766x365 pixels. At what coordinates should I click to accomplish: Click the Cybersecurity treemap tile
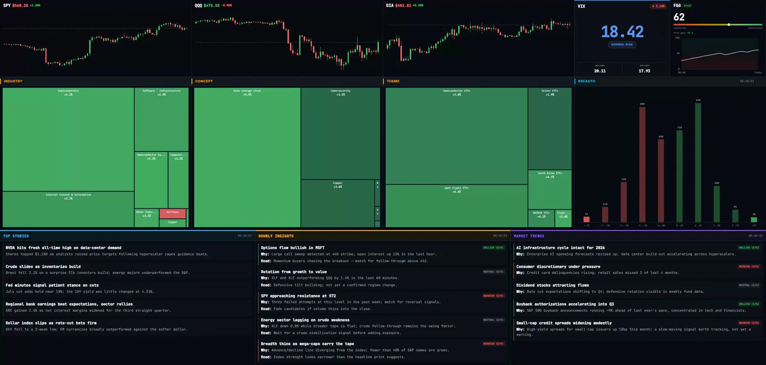[340, 133]
